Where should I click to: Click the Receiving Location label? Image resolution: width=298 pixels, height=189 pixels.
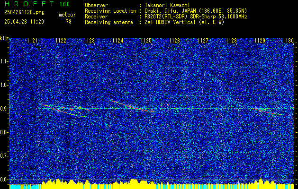[110, 11]
